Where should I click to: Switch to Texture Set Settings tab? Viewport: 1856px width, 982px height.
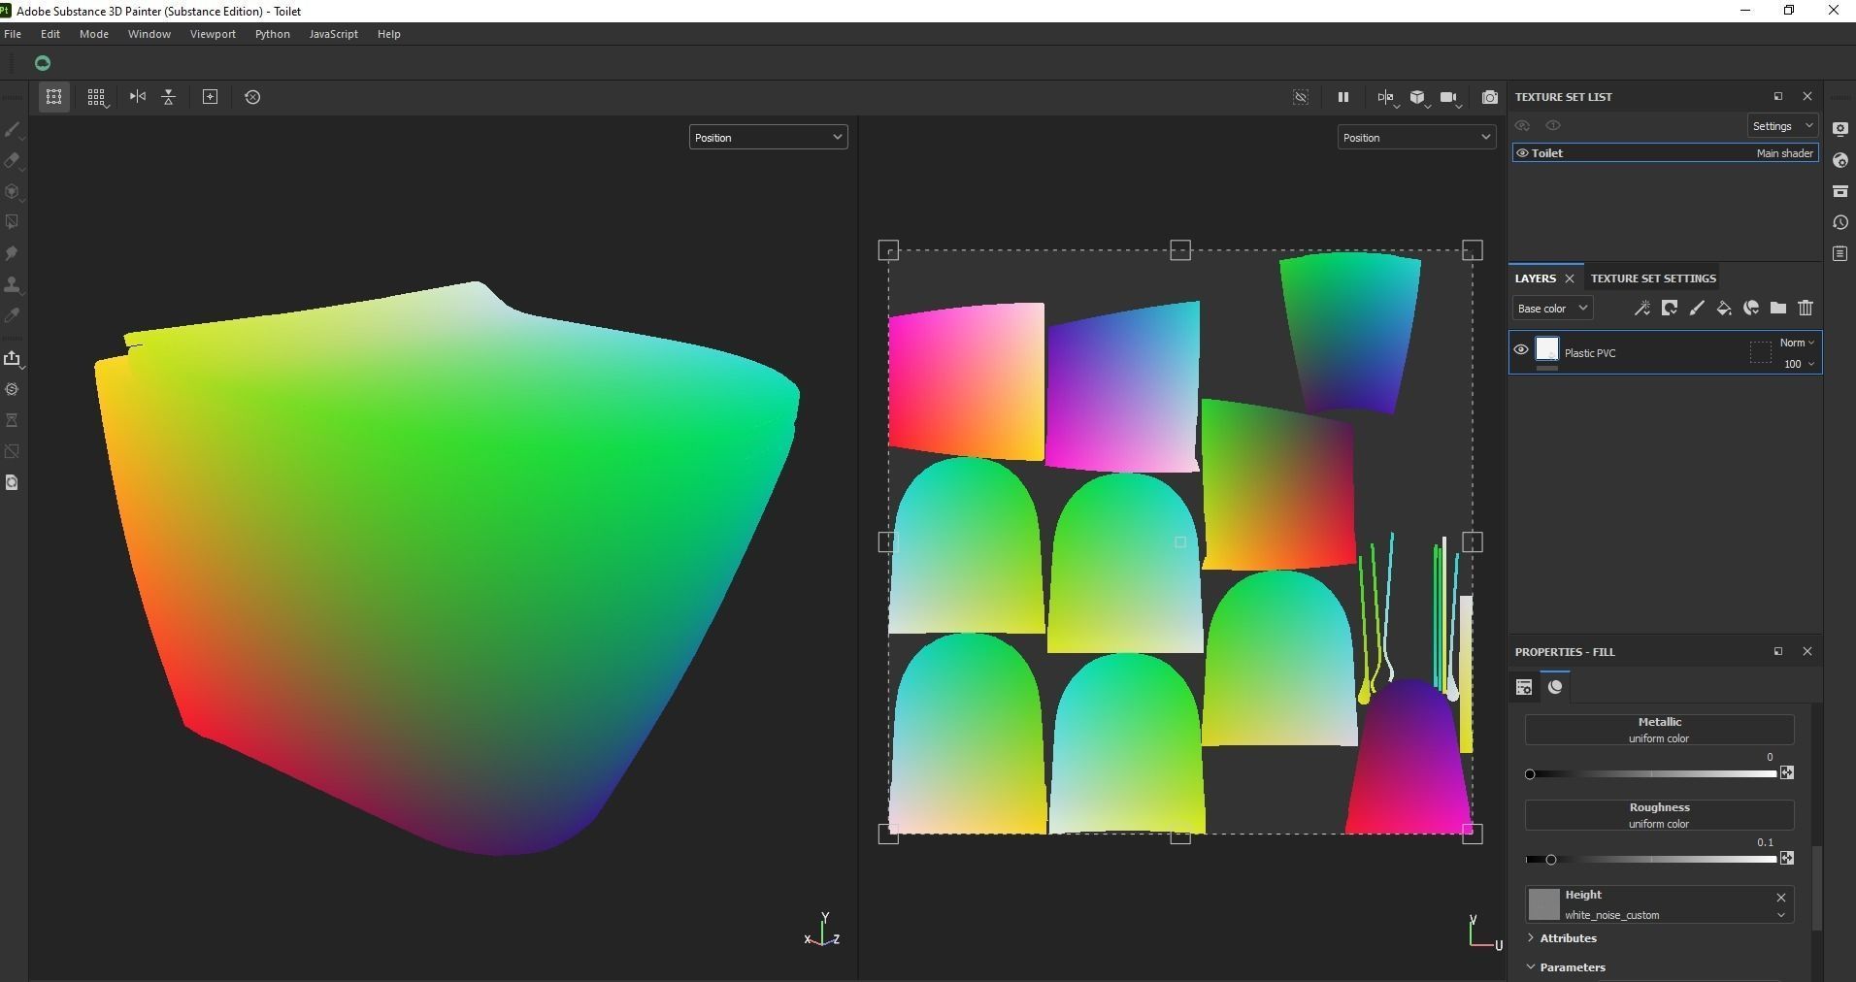pos(1653,278)
